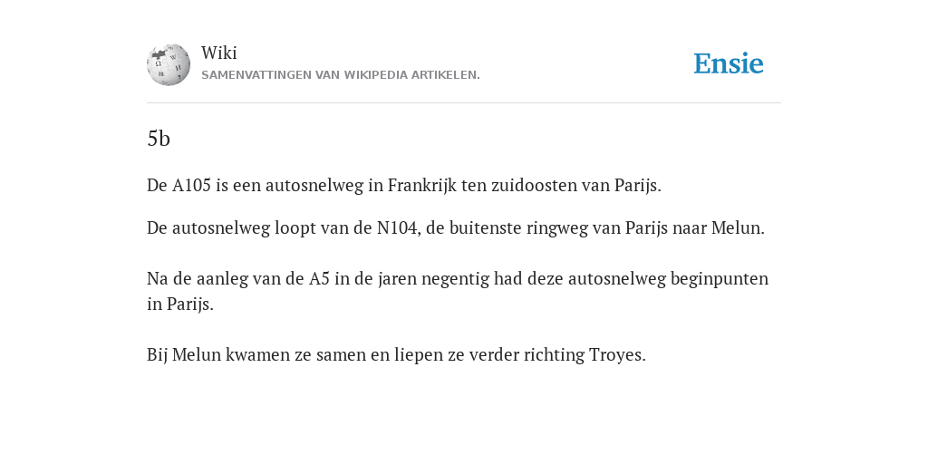Screen dimensions: 928x464
Task: Click 'A5' in the third paragraph
Action: [x=319, y=278]
